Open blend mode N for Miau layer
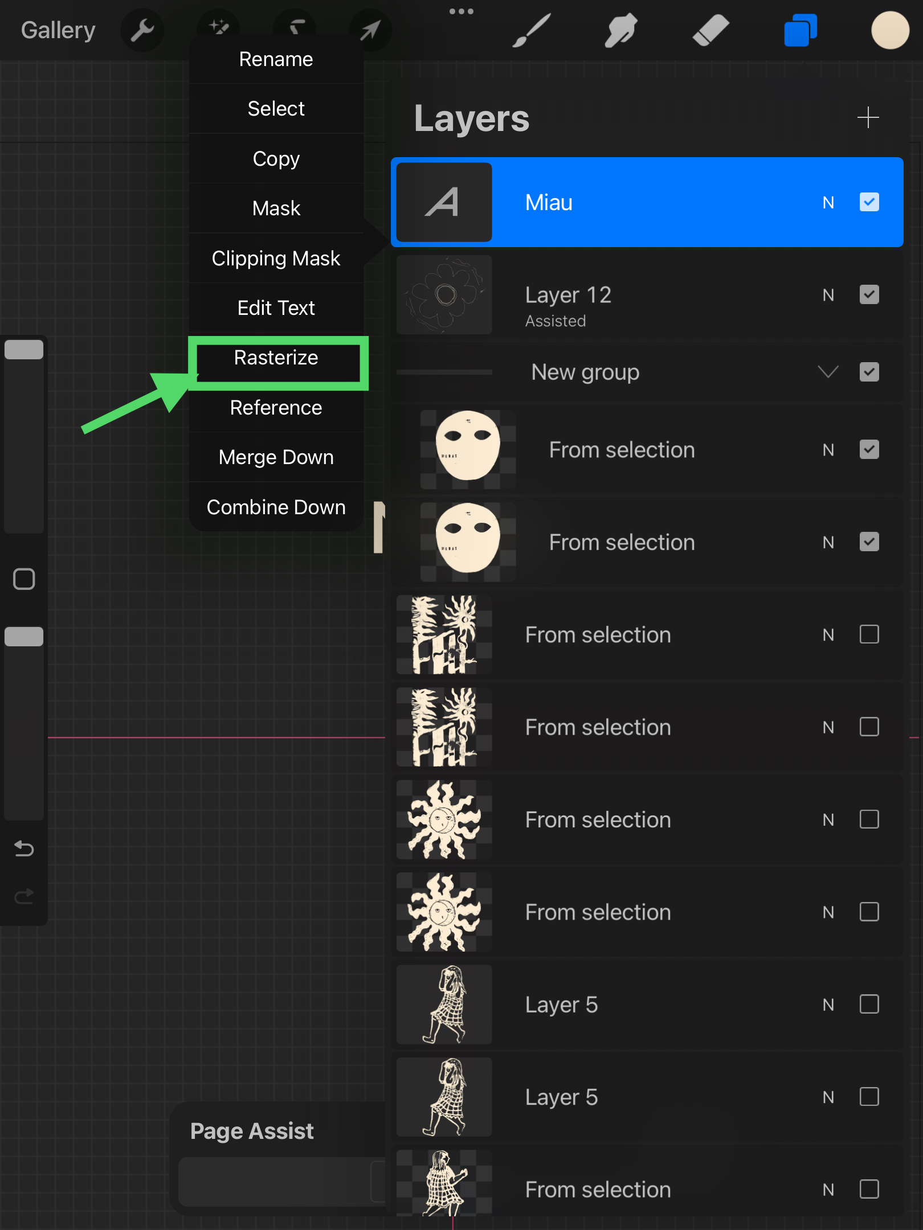The width and height of the screenshot is (923, 1230). coord(828,203)
